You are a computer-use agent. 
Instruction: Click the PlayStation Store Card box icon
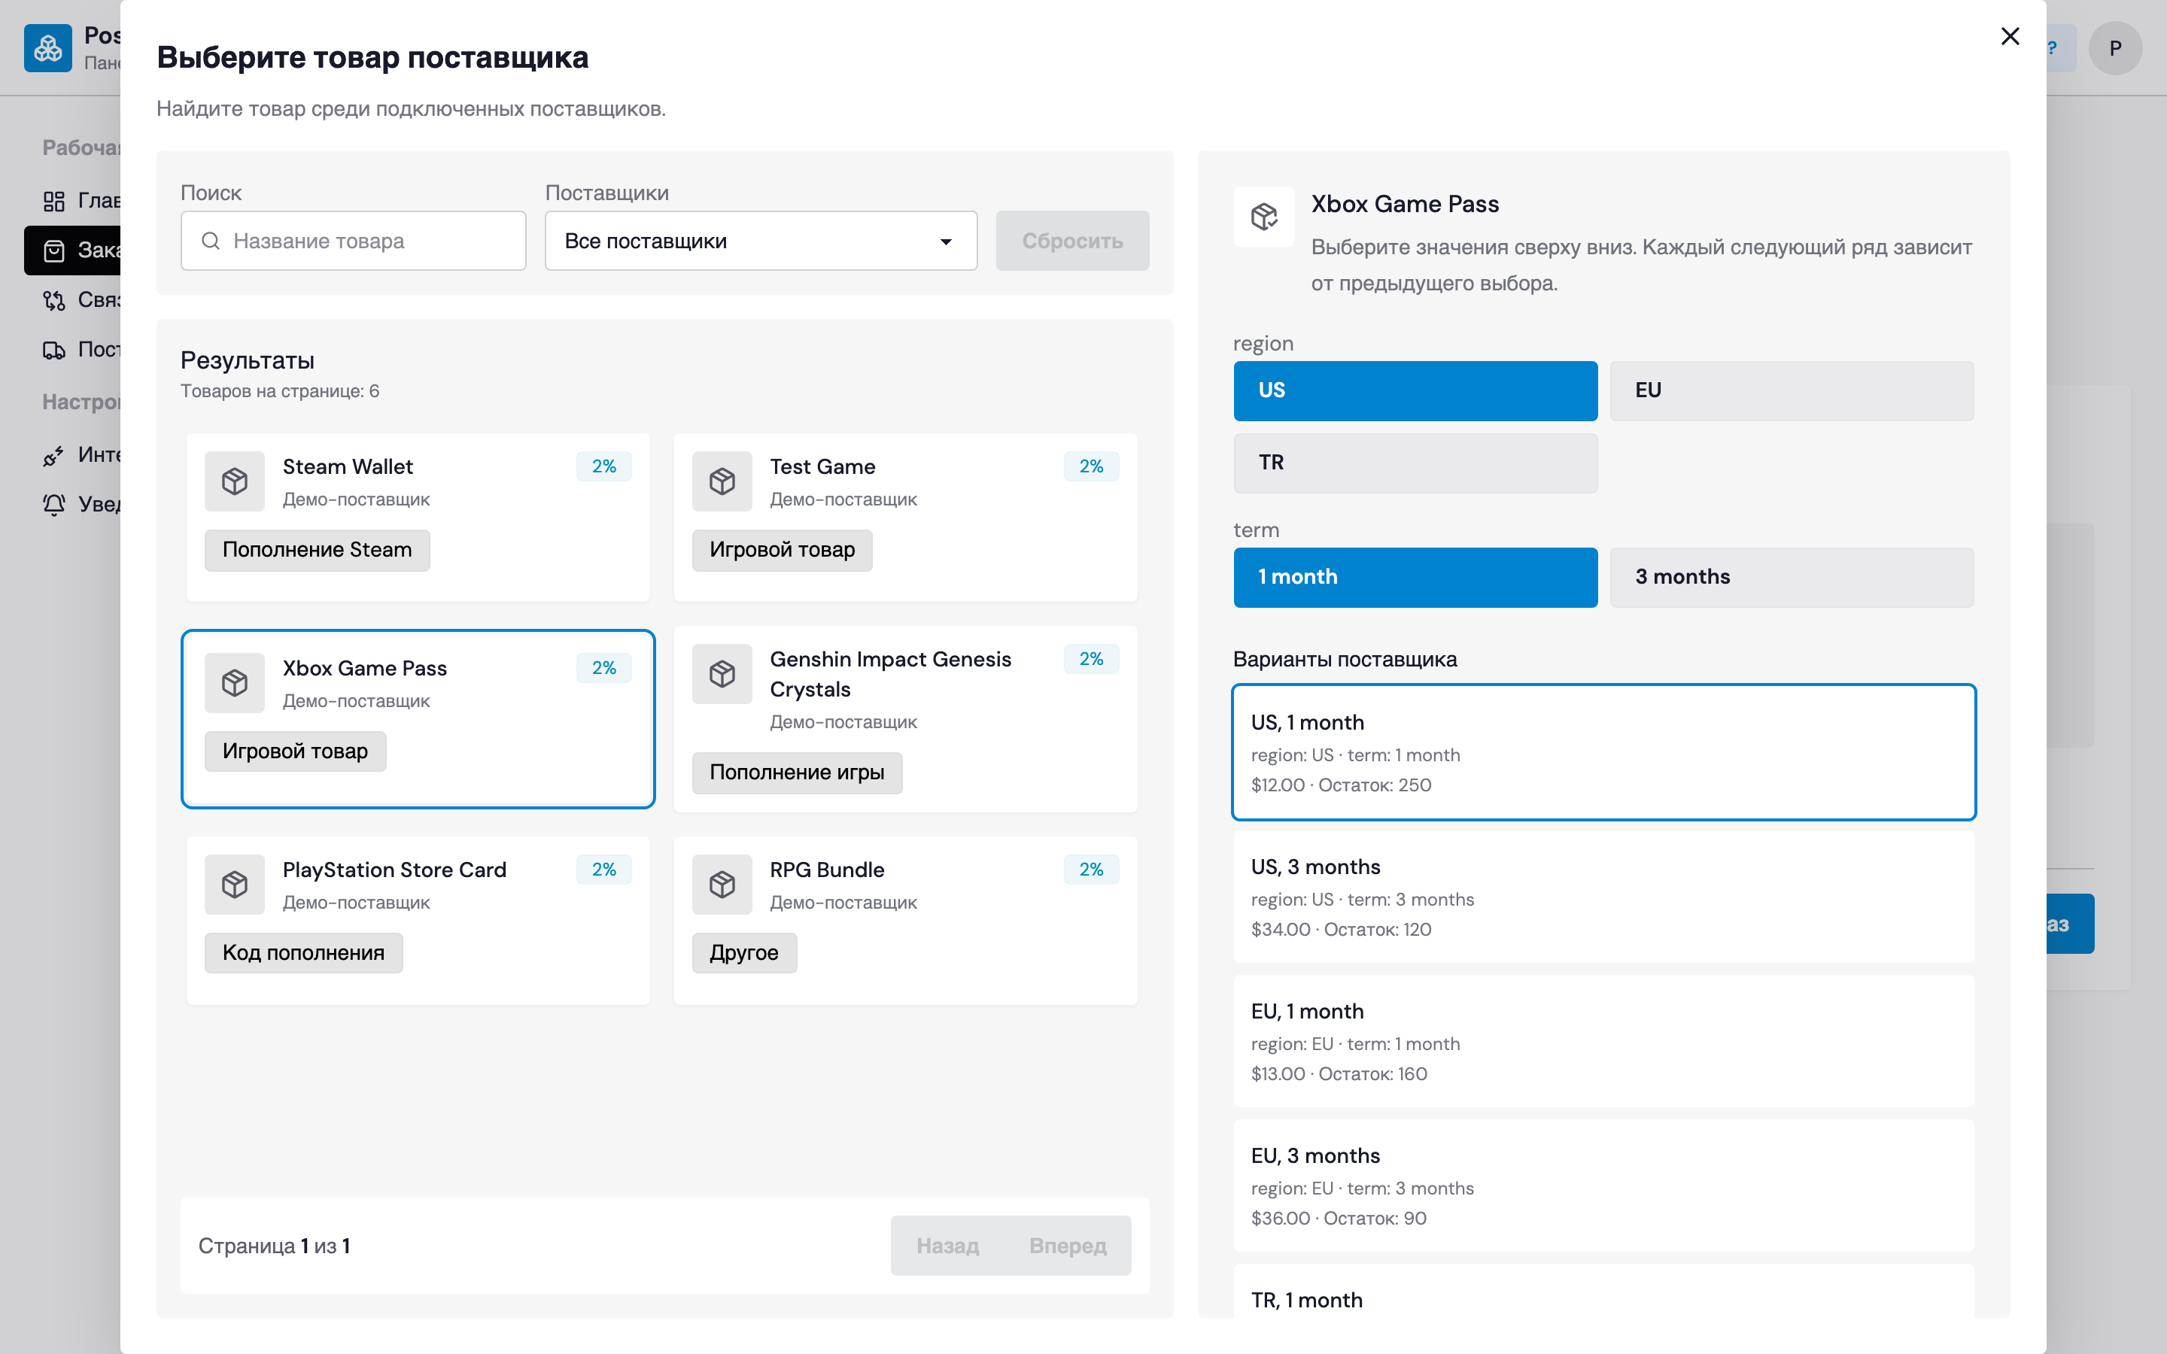pyautogui.click(x=235, y=884)
